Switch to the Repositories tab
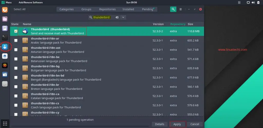 coord(107,9)
